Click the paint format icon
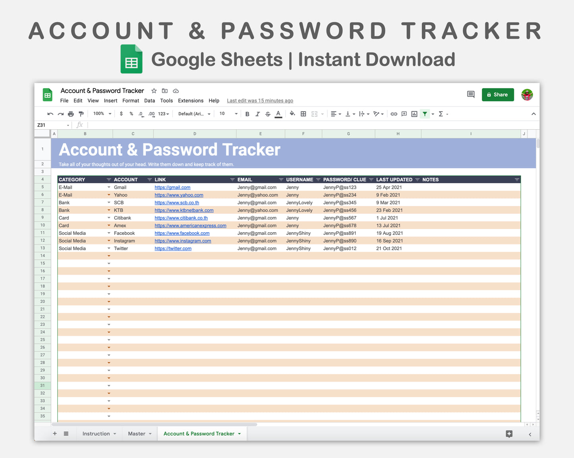Screen dimensions: 574x458 tap(81, 114)
